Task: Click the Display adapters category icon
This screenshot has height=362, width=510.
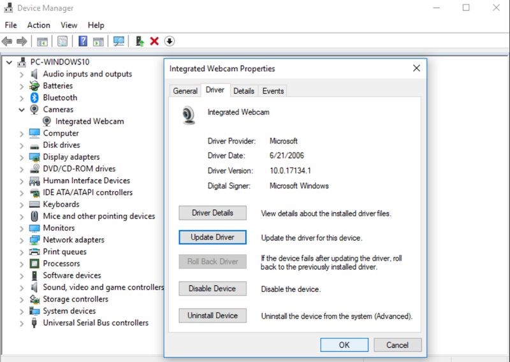Action: [x=34, y=157]
